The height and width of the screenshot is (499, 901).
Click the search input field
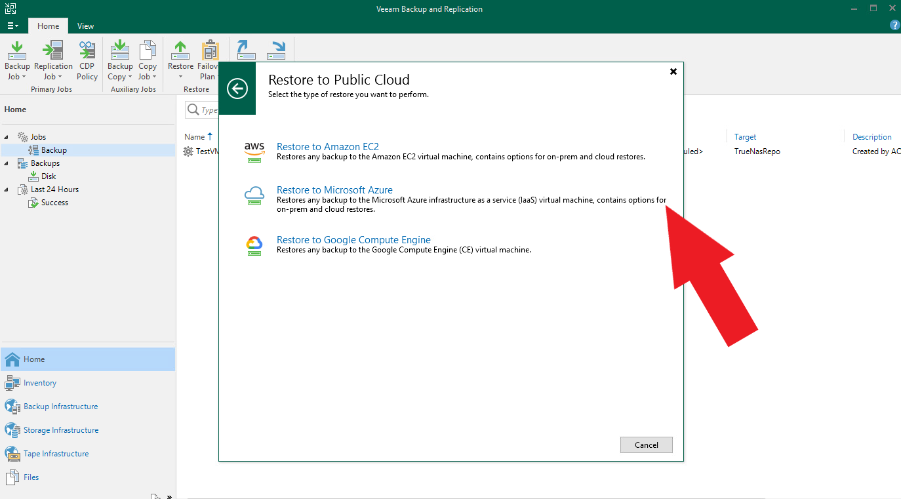(x=201, y=110)
